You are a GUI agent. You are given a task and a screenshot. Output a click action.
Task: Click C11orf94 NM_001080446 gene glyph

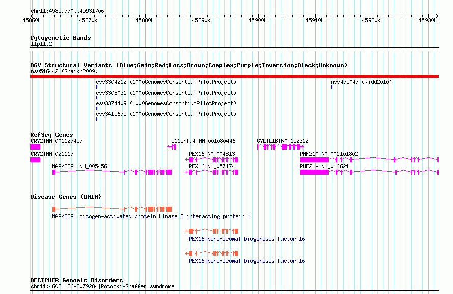pyautogui.click(x=172, y=147)
